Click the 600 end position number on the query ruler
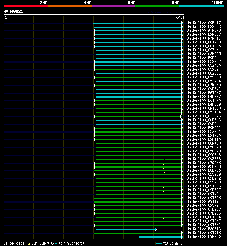 tap(179, 17)
